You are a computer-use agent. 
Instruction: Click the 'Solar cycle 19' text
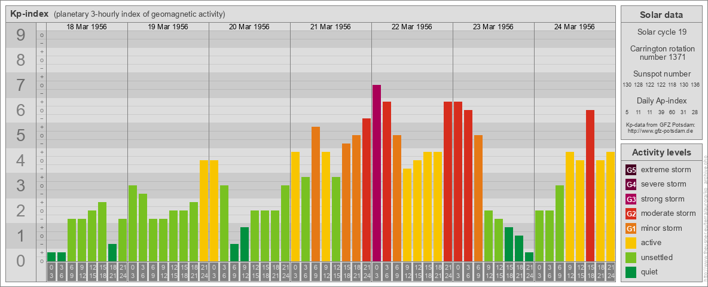pyautogui.click(x=661, y=32)
